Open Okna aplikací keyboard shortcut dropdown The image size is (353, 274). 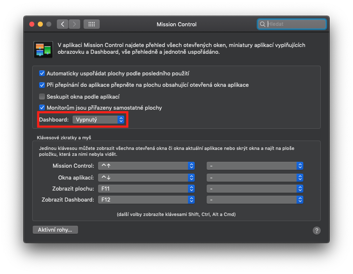click(146, 177)
